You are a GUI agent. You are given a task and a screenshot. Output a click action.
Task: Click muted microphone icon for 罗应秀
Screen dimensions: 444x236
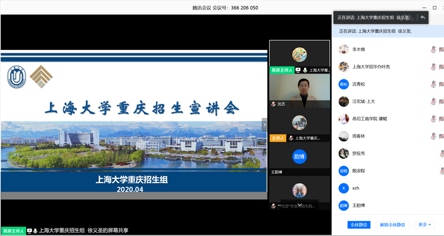click(441, 153)
